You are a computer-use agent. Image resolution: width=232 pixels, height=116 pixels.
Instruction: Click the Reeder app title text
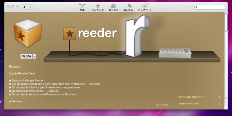(15, 67)
